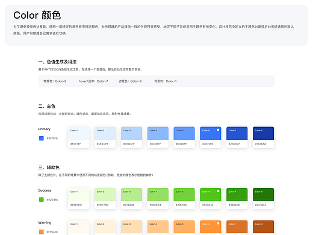Click the Warning Color-1 swatch
313x235 pixels.
click(x=79, y=228)
